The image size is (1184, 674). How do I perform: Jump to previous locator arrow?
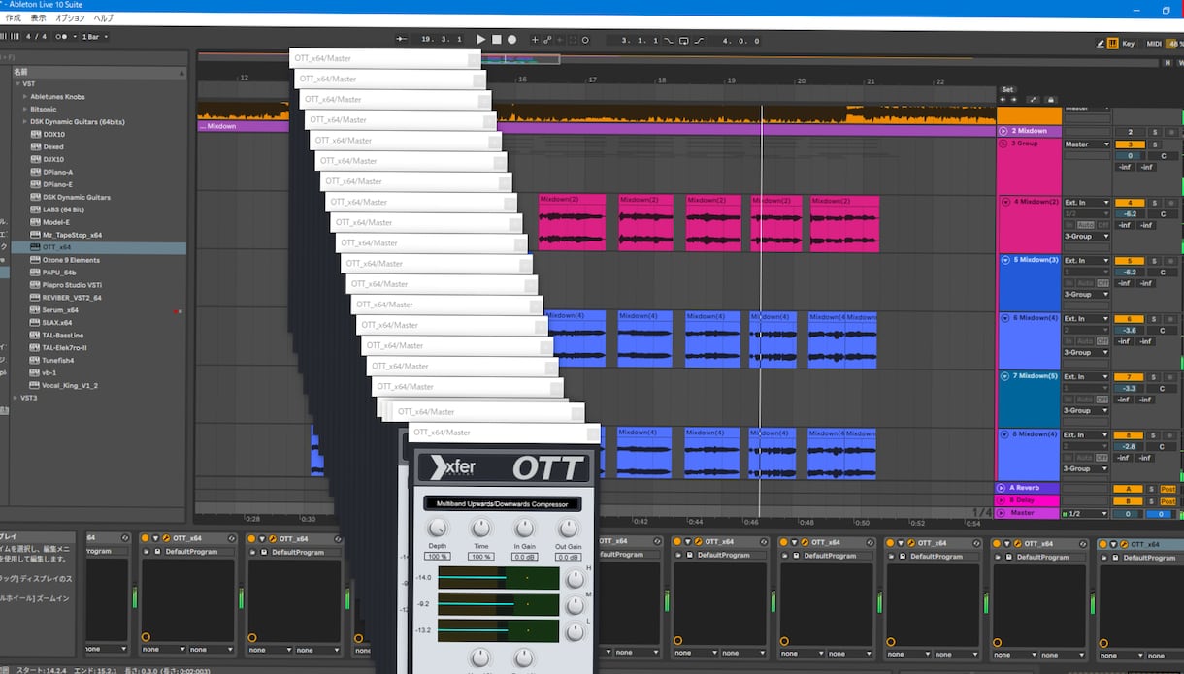[x=1003, y=99]
